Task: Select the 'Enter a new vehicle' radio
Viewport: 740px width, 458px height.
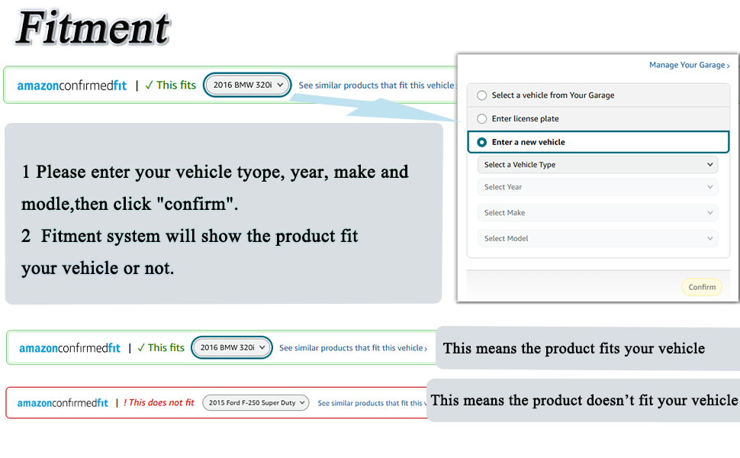Action: click(x=481, y=143)
